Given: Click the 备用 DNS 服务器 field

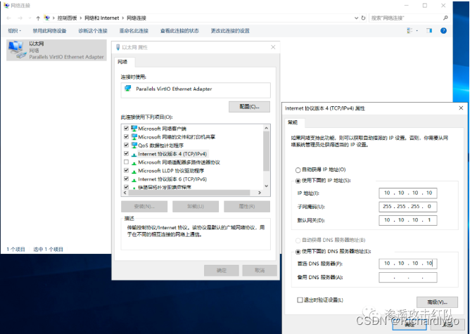Looking at the screenshot, I should [x=407, y=277].
